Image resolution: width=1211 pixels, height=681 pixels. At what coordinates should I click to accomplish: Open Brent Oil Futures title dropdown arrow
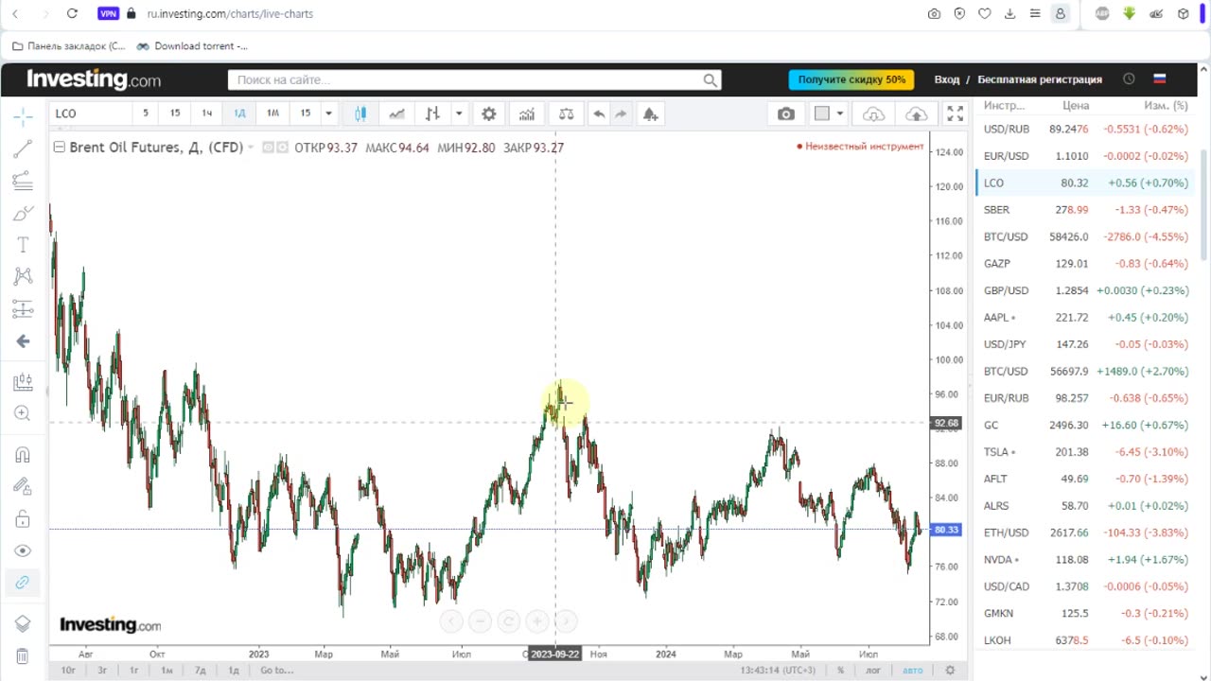tap(251, 148)
